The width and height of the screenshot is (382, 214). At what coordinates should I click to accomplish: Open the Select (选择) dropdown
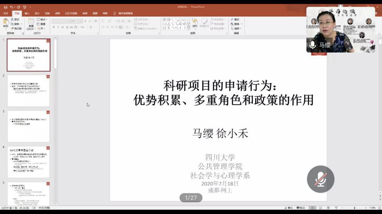[x=236, y=28]
